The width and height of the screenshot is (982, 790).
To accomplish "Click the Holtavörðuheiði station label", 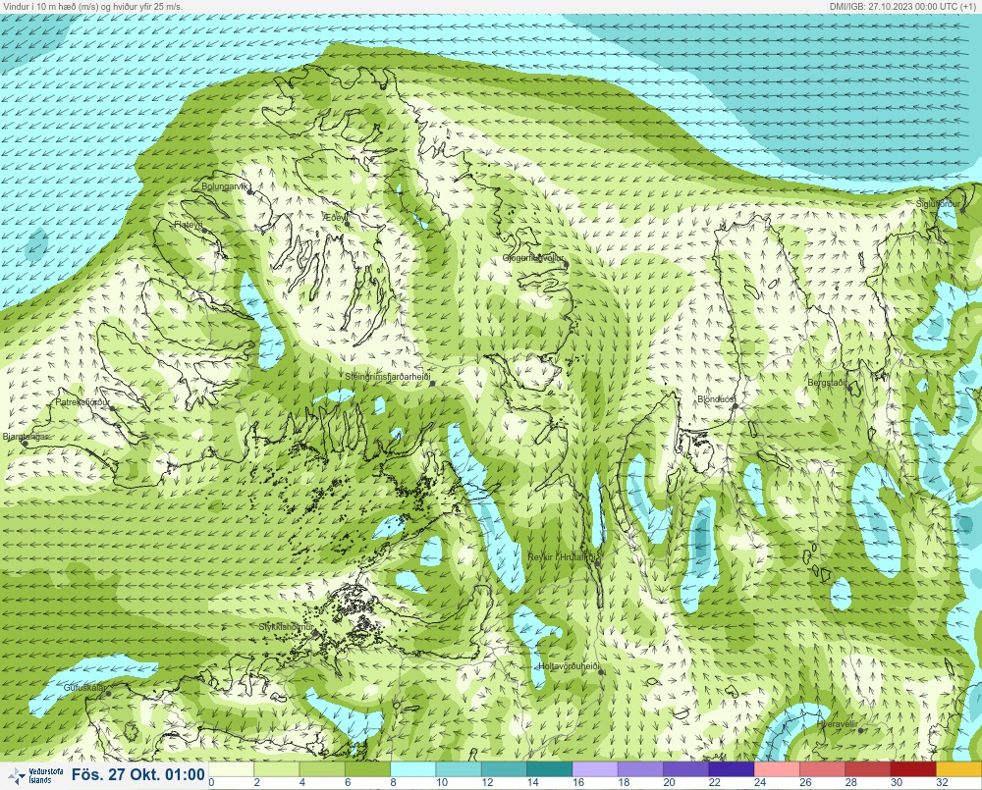I will pyautogui.click(x=570, y=666).
